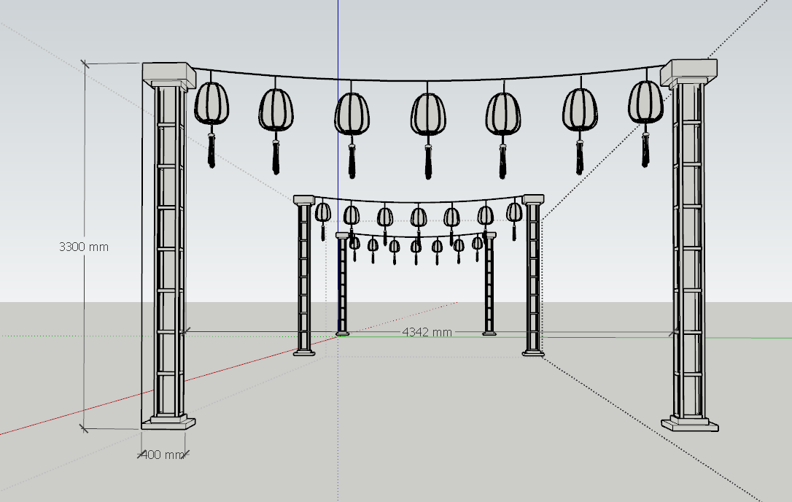Click the capital atop the front right column

(688, 72)
